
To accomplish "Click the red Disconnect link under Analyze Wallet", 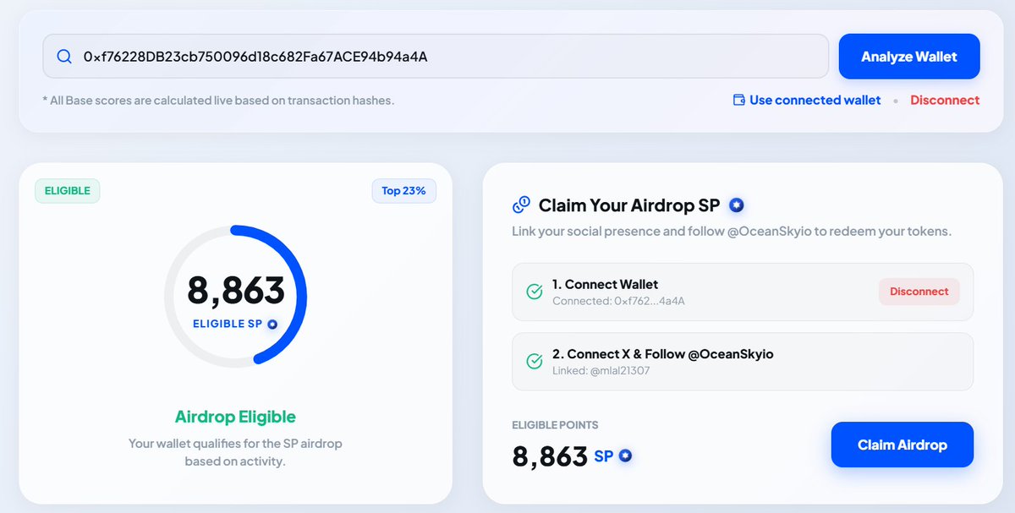I will [945, 100].
